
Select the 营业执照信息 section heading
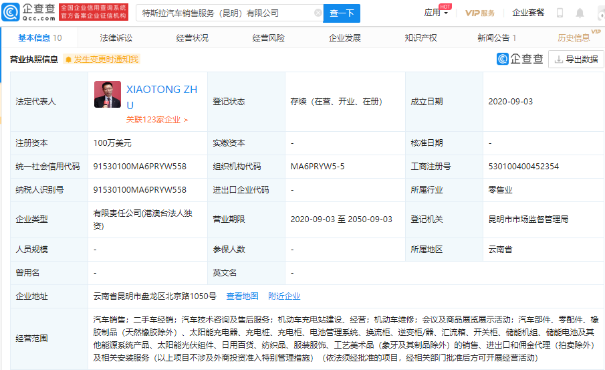pos(34,60)
